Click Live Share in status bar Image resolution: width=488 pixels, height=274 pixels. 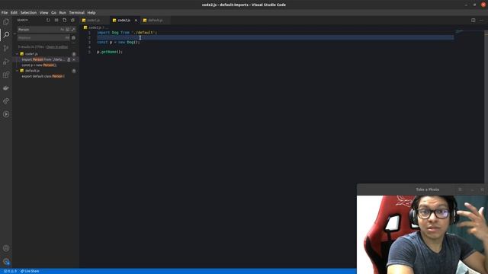(30, 271)
